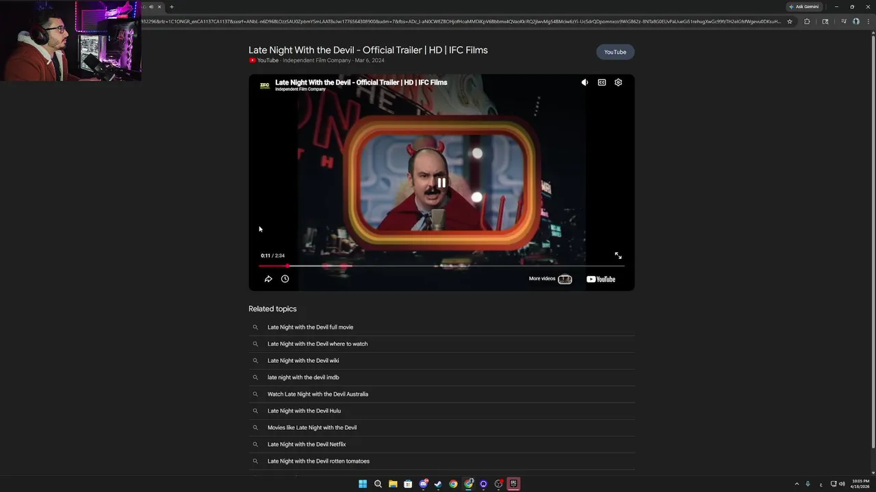876x492 pixels.
Task: Search Late Night with the Devil where to watch
Action: (x=441, y=344)
